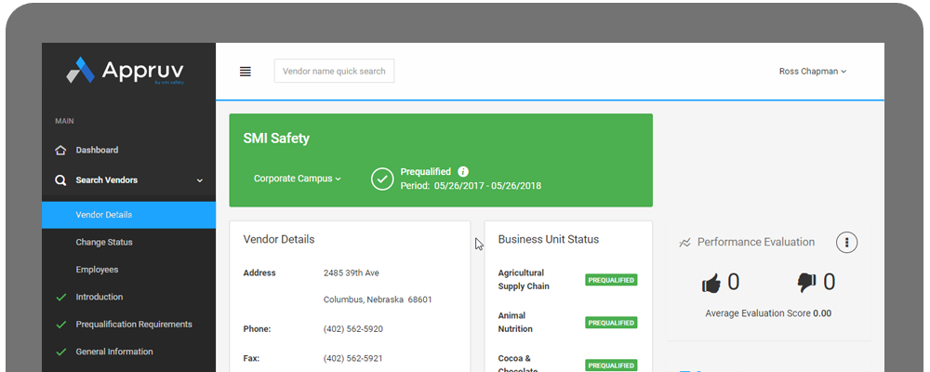This screenshot has height=372, width=930.
Task: Open Performance Evaluation options menu
Action: (x=847, y=242)
